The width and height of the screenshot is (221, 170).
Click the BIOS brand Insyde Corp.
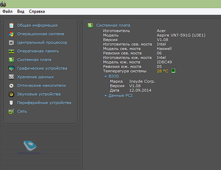tap(142, 81)
